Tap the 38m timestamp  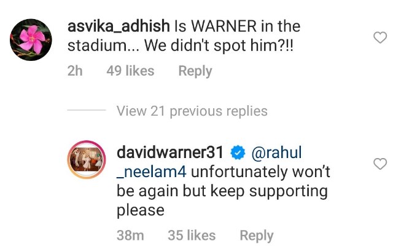click(x=130, y=236)
